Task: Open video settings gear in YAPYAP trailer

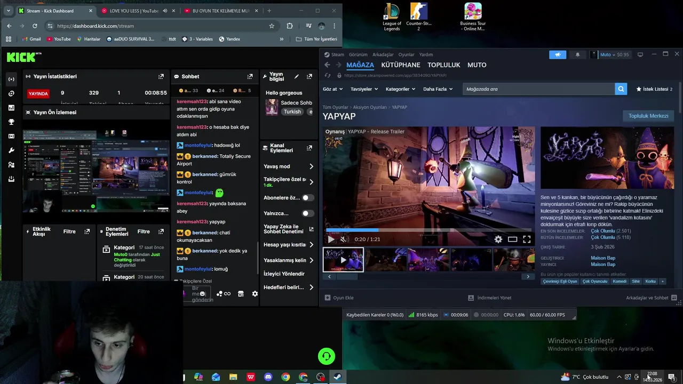Action: (x=498, y=239)
